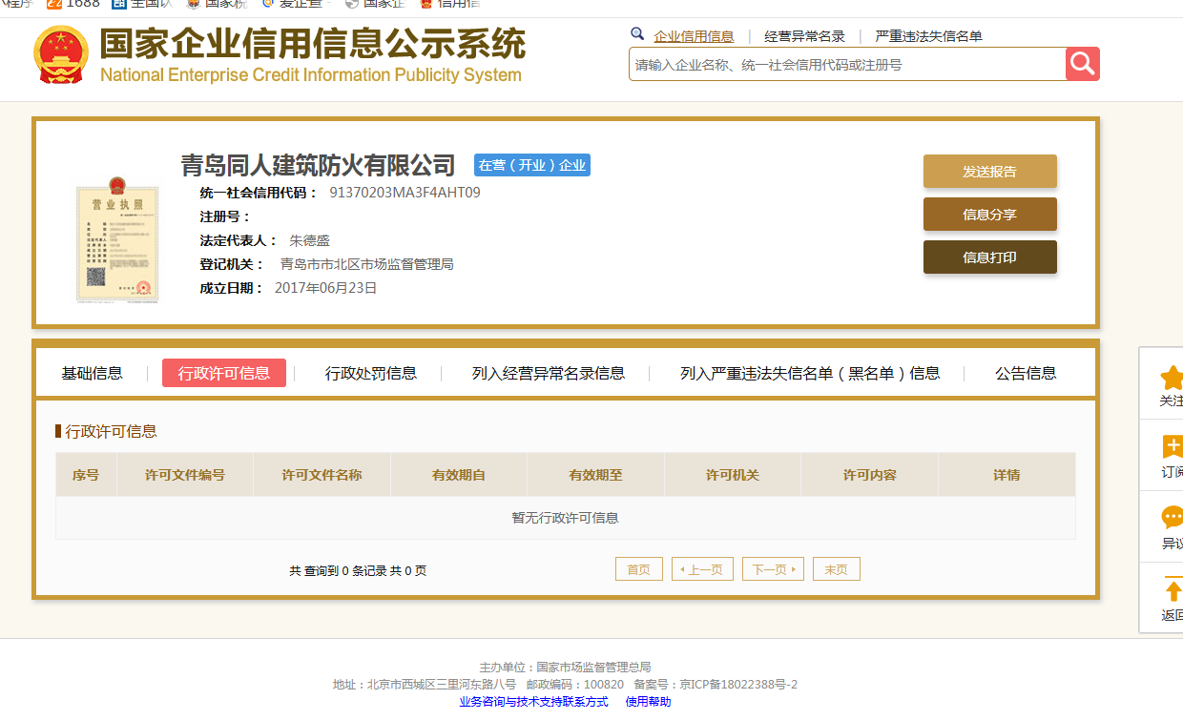Open the 公告信息 tab
1183x720 pixels.
click(1026, 373)
